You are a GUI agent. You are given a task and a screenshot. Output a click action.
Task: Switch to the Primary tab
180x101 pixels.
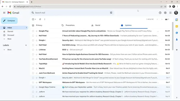coord(39,25)
